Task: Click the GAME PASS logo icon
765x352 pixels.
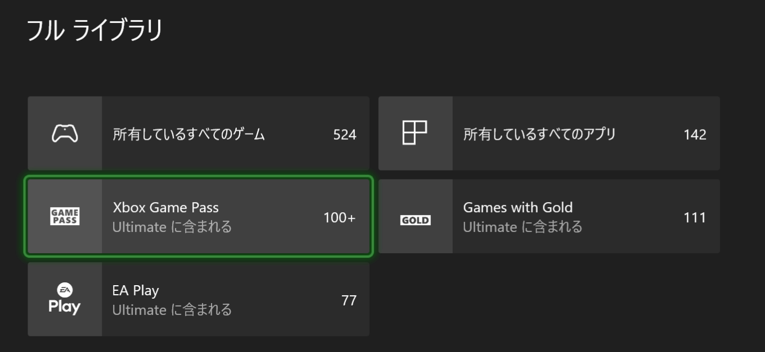Action: coord(65,216)
